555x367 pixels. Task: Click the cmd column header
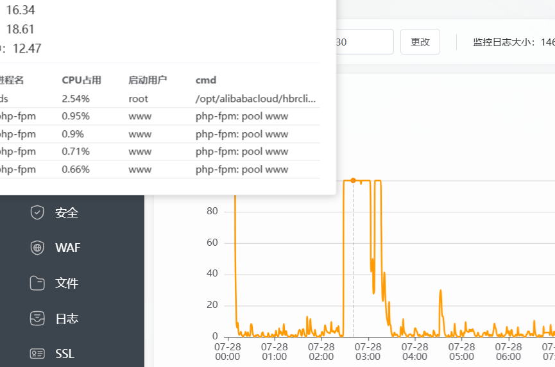[x=206, y=80]
